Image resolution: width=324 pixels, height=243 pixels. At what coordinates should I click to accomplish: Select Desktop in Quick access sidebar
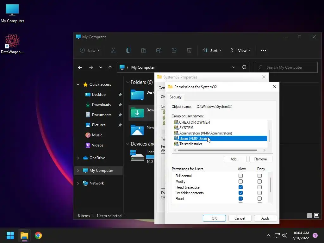pos(99,95)
